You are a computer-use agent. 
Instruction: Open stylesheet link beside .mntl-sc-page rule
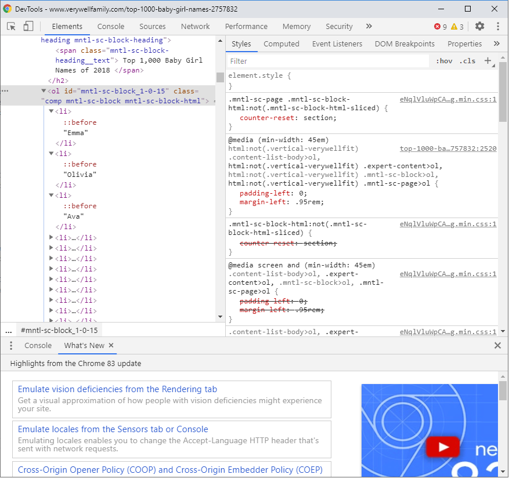pyautogui.click(x=448, y=99)
